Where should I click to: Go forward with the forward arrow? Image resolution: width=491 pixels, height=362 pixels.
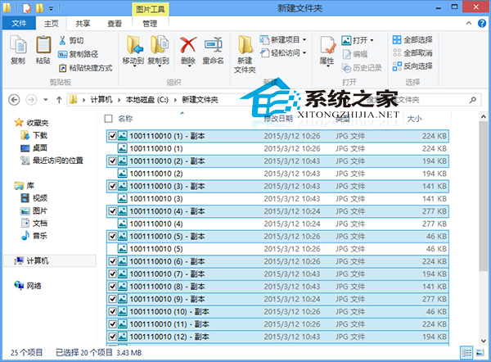point(31,100)
